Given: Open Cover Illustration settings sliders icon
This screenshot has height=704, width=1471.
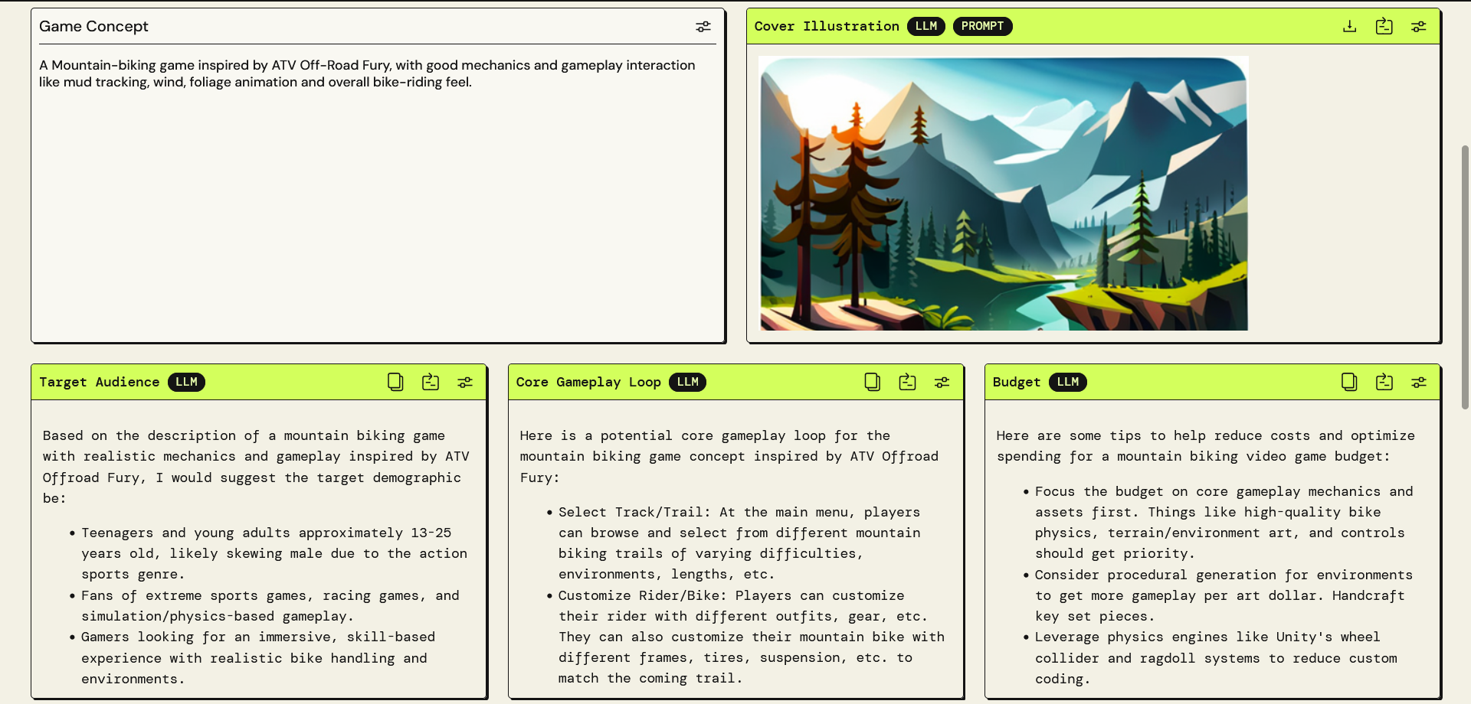Looking at the screenshot, I should pyautogui.click(x=1418, y=27).
